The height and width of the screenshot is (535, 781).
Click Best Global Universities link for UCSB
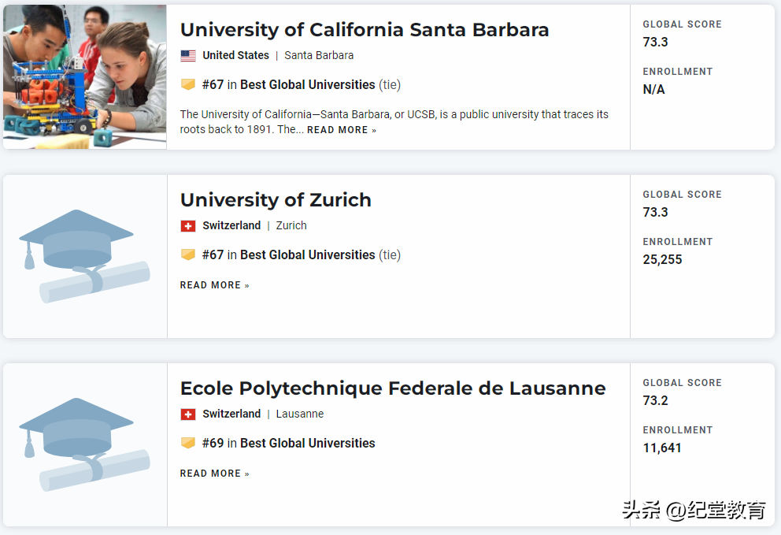coord(307,84)
